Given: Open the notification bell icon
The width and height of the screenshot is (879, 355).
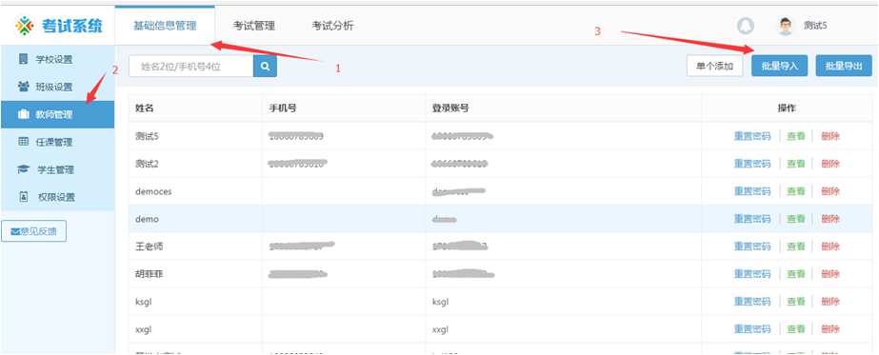Looking at the screenshot, I should click(x=745, y=26).
